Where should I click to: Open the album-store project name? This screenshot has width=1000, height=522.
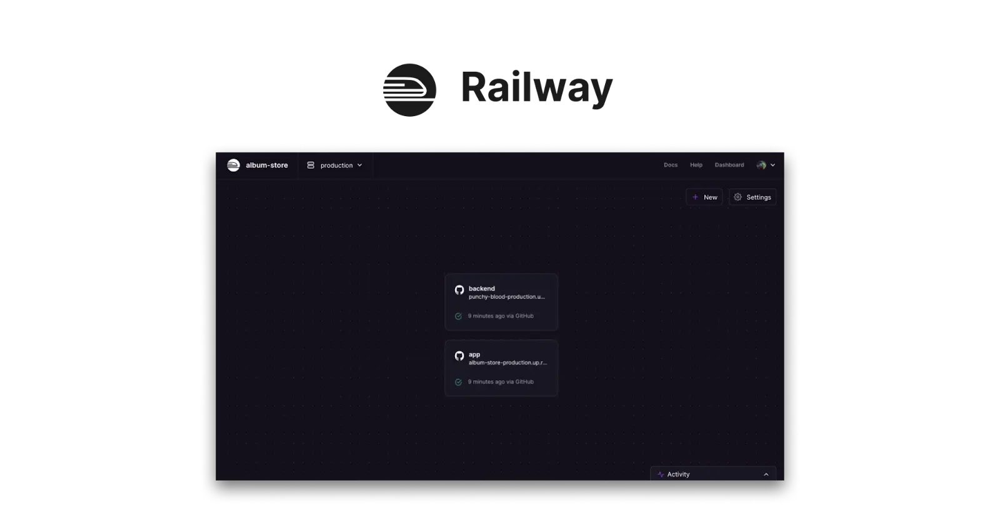267,165
